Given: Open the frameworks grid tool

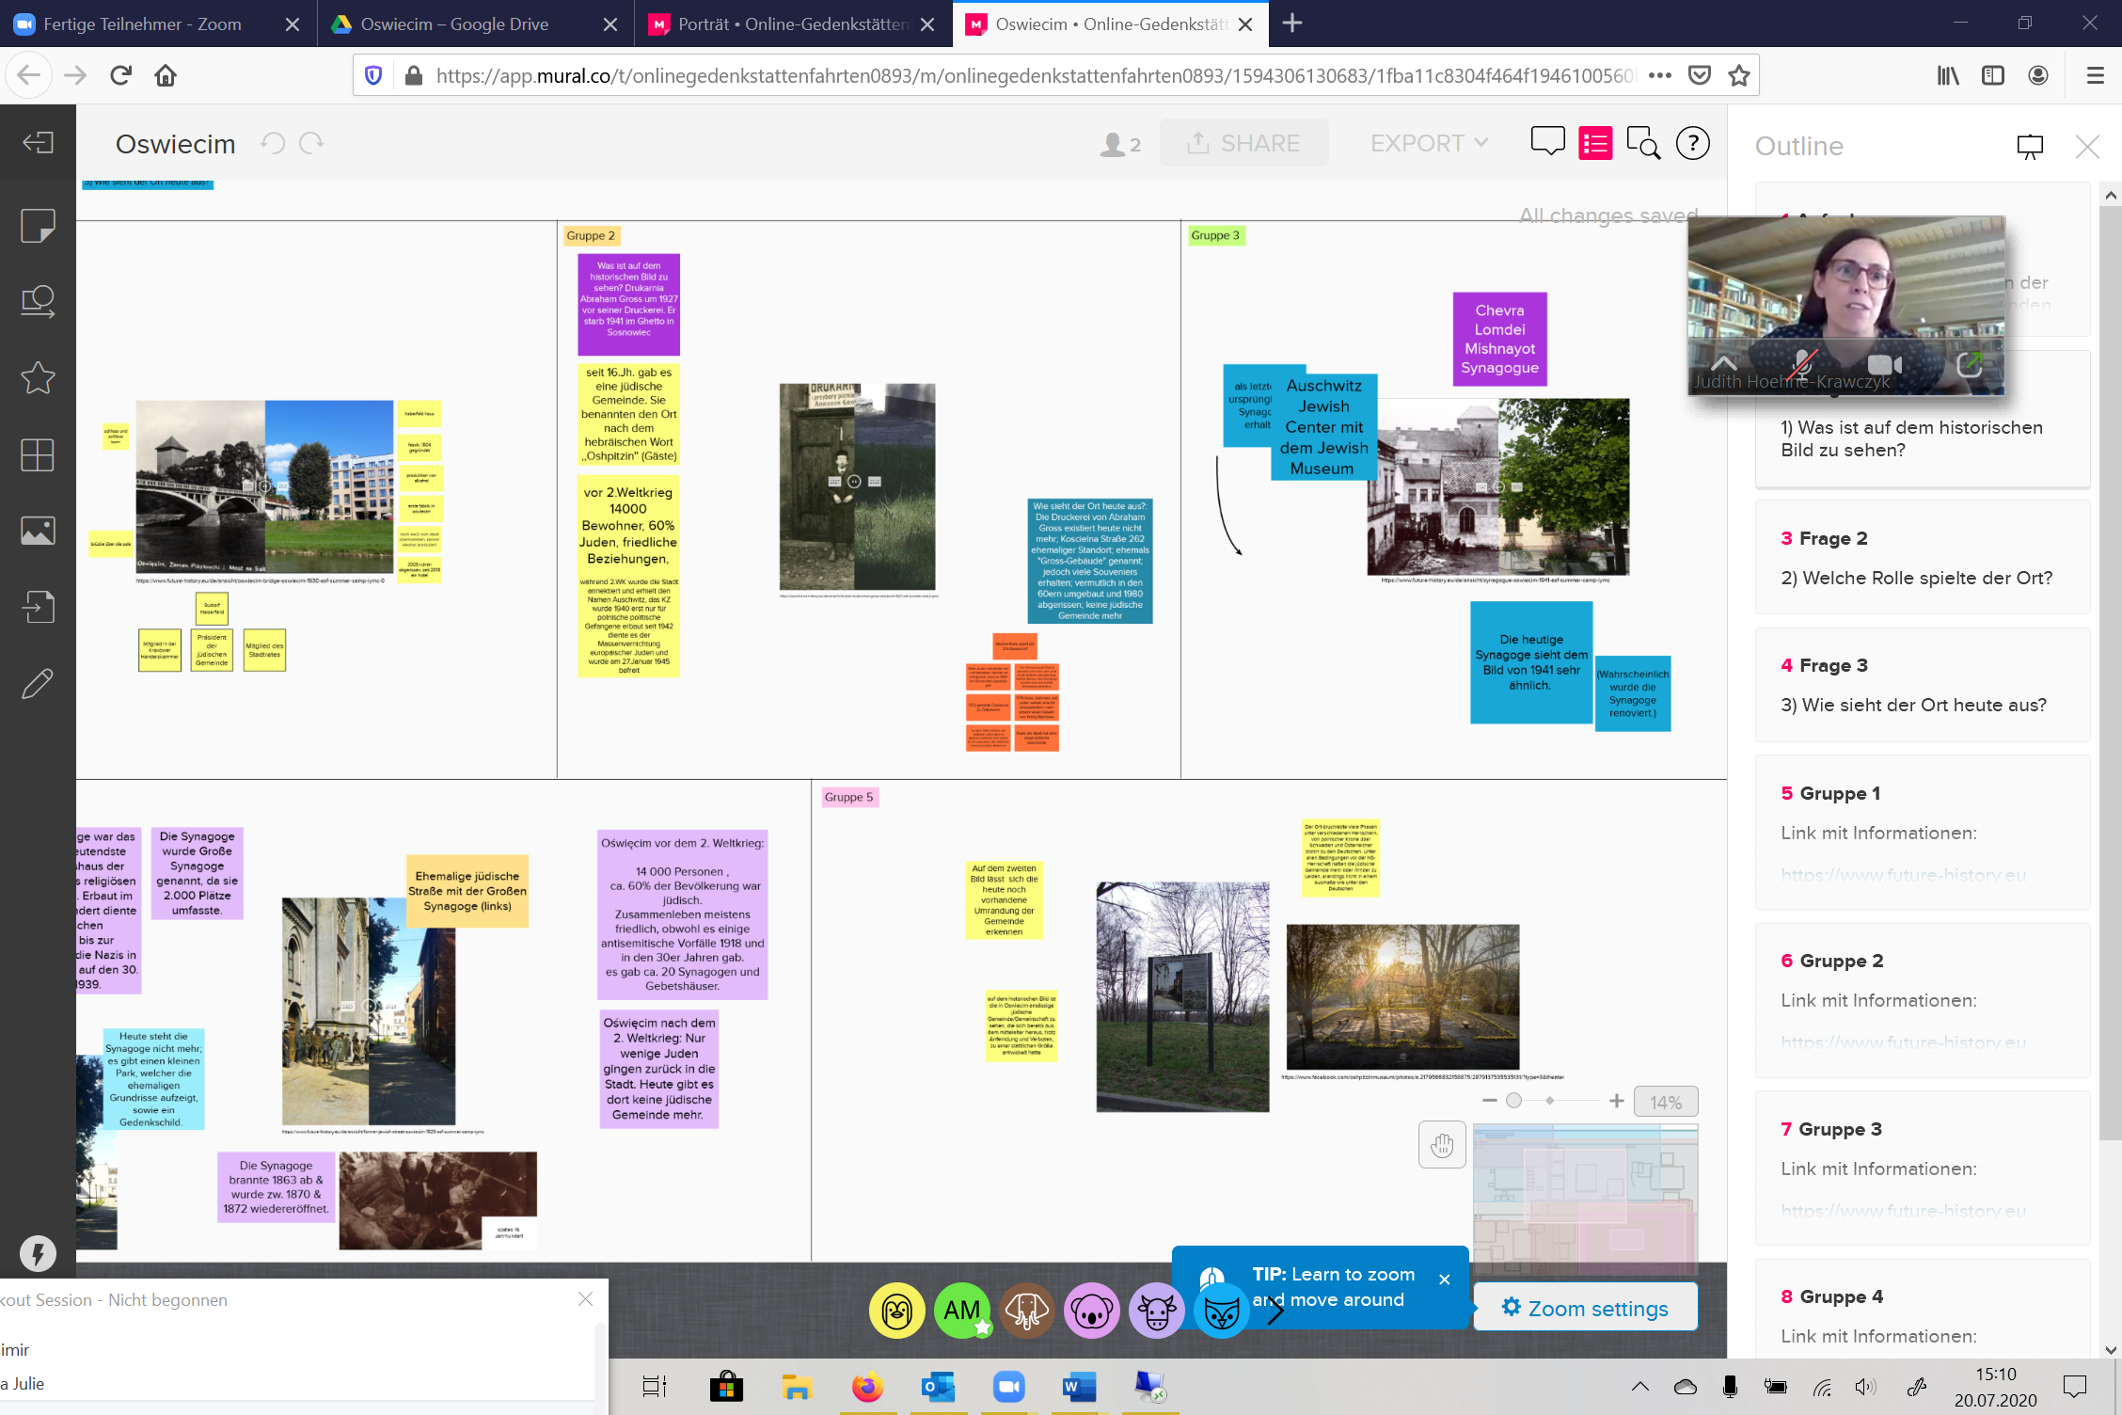Looking at the screenshot, I should 38,455.
